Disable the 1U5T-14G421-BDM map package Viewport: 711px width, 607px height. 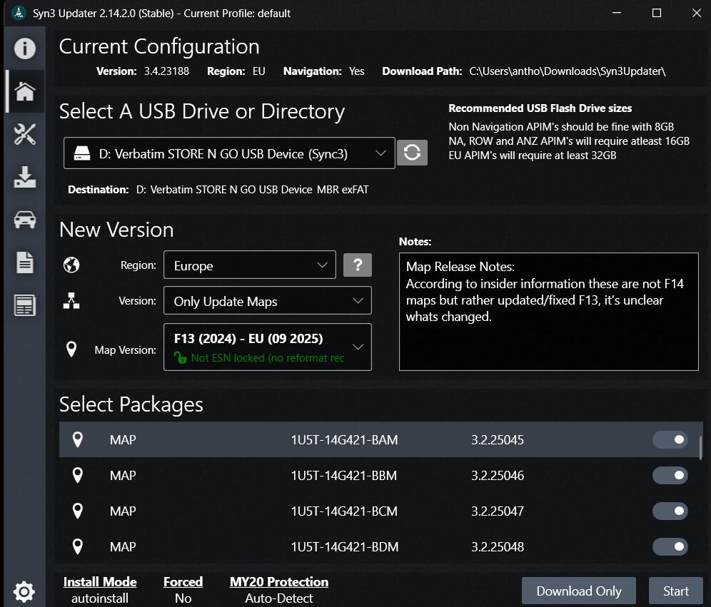click(x=670, y=547)
